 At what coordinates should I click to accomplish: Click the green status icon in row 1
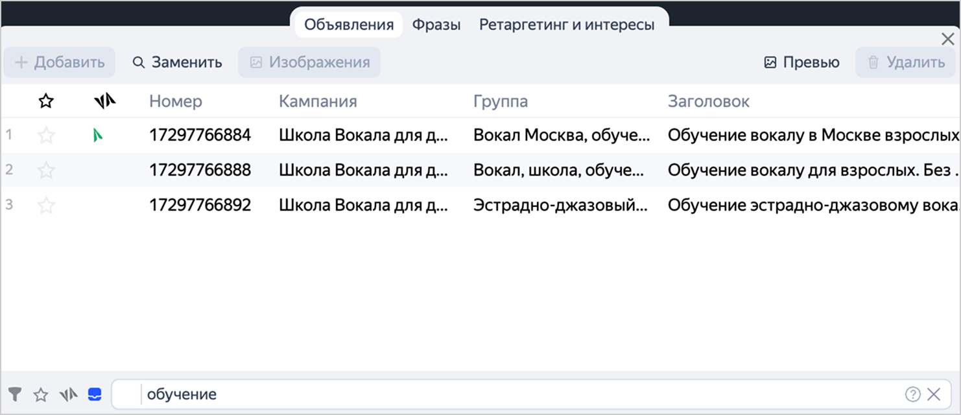[98, 135]
